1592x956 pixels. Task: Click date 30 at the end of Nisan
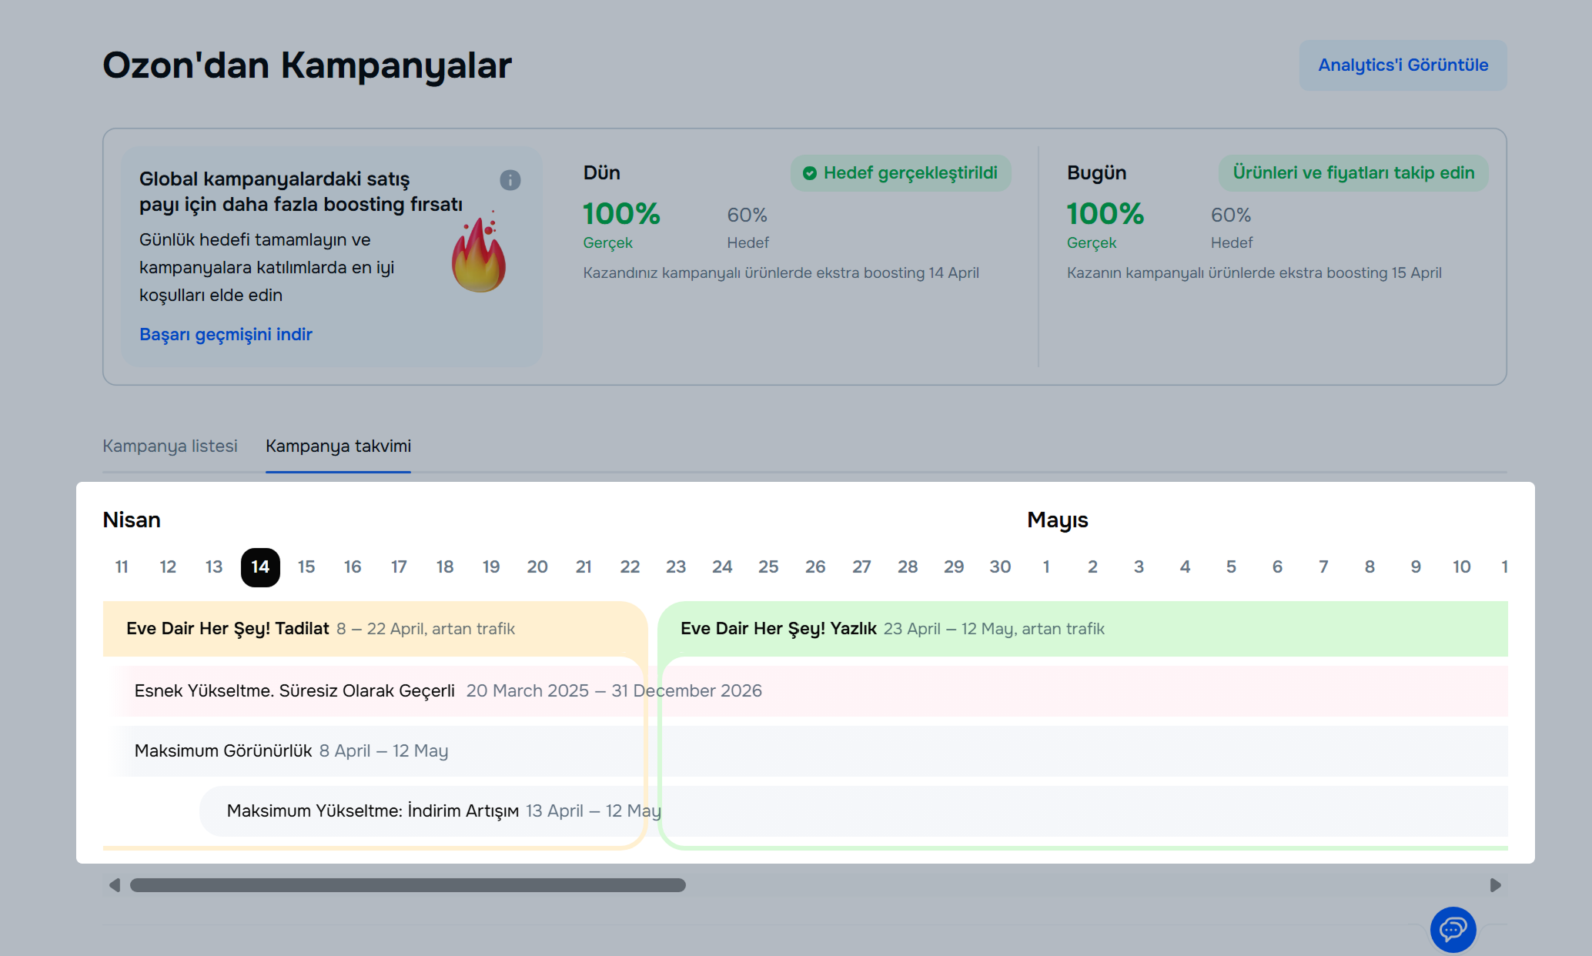click(1000, 567)
